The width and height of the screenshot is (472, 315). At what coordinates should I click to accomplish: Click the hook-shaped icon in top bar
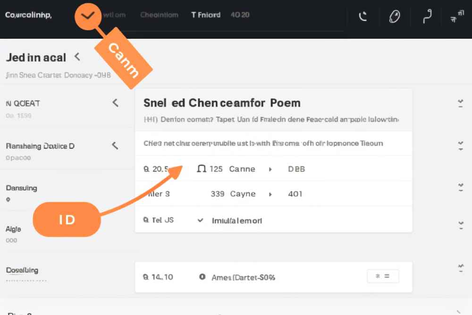[x=427, y=17]
